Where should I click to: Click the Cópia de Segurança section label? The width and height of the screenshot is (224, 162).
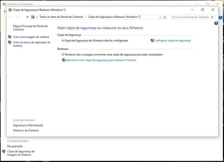(69, 35)
